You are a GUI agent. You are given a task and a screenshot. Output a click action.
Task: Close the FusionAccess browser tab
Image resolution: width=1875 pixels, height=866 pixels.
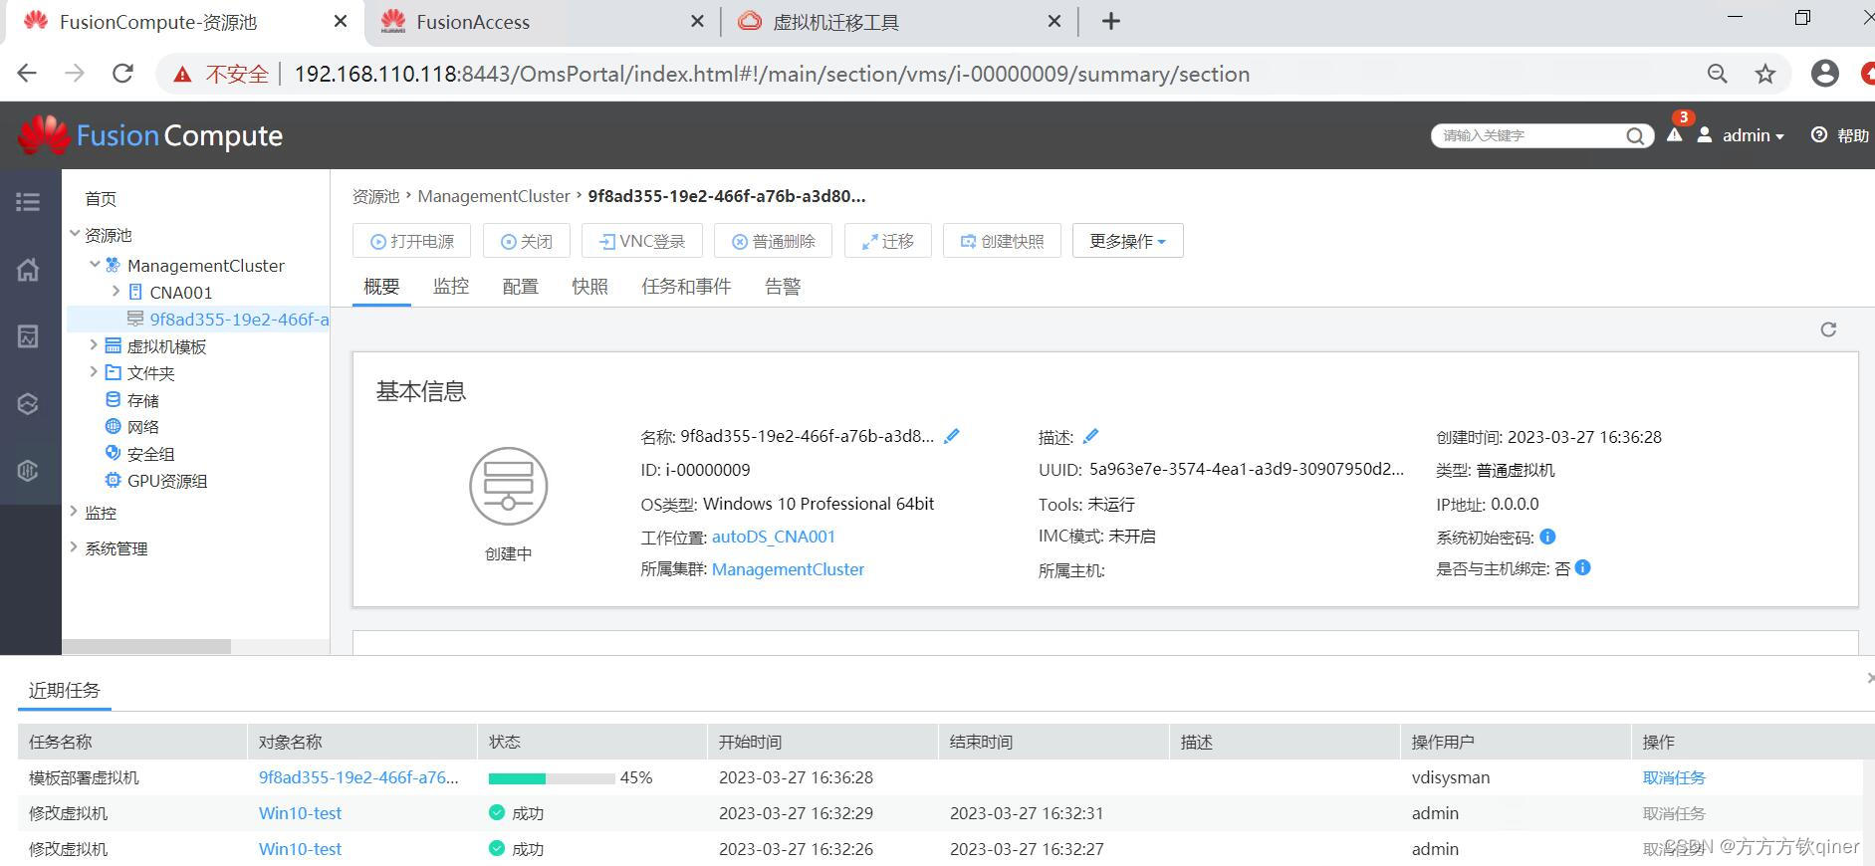click(697, 21)
